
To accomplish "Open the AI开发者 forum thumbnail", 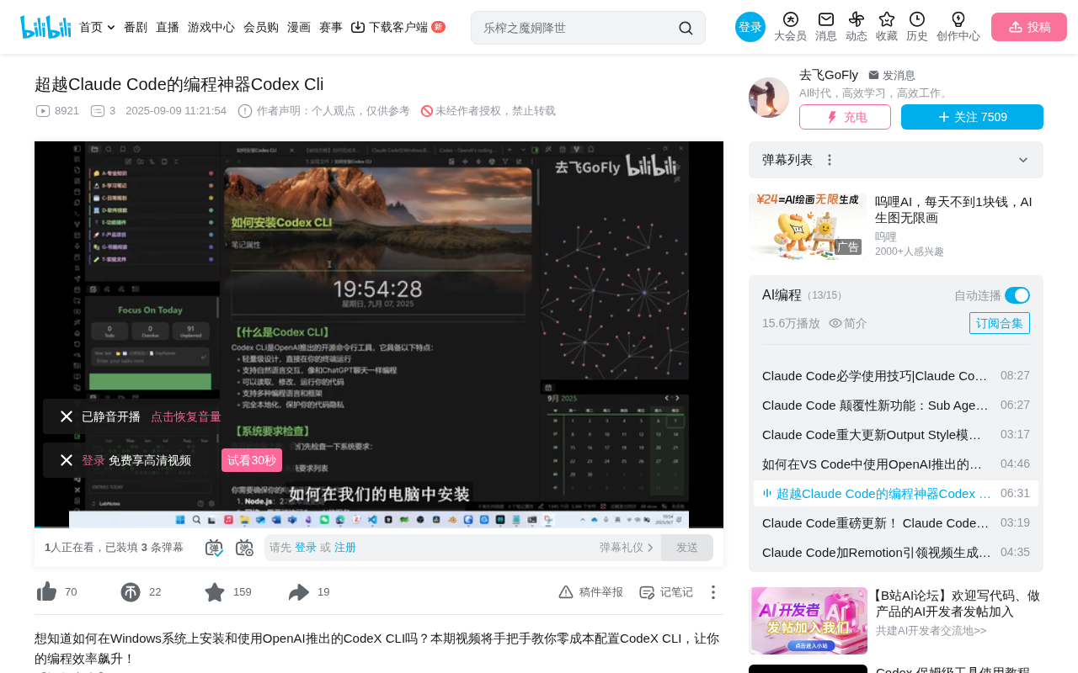I will (808, 621).
